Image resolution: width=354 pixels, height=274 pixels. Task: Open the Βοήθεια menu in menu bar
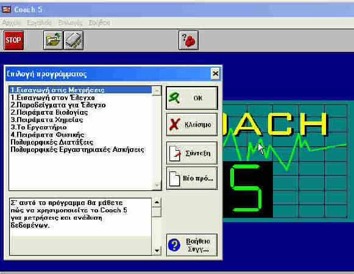click(99, 23)
